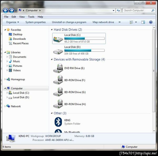The width and height of the screenshot is (158, 156).
Task: Select the Local Disk (D:) drive icon
Action: click(x=58, y=52)
